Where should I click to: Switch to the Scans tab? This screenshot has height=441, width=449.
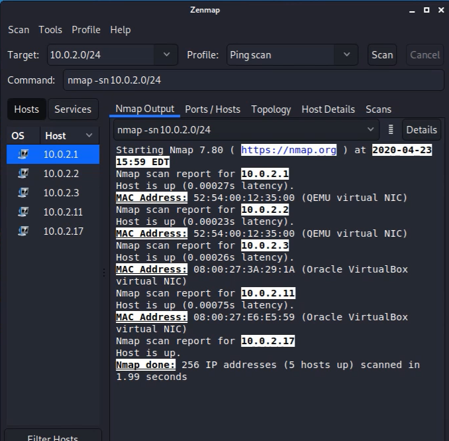[378, 109]
